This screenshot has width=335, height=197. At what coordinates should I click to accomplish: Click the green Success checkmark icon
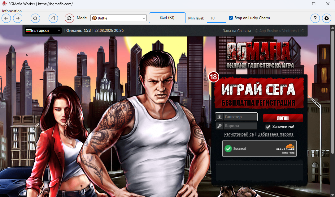pos(228,149)
